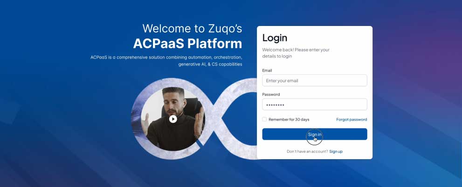Click the Email field label

point(267,71)
